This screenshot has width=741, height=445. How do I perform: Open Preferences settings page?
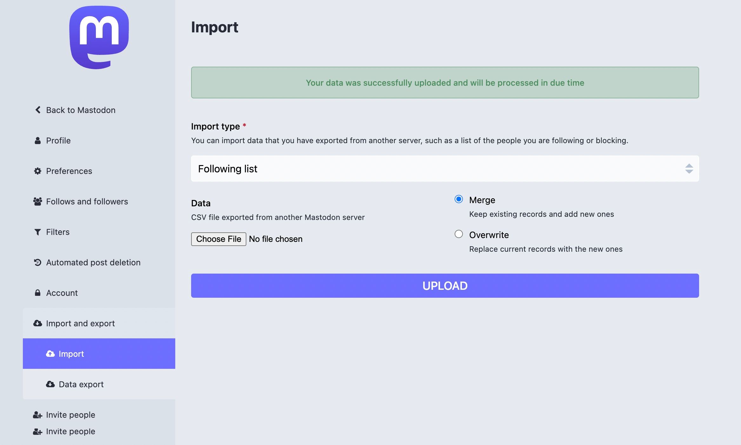pos(69,170)
